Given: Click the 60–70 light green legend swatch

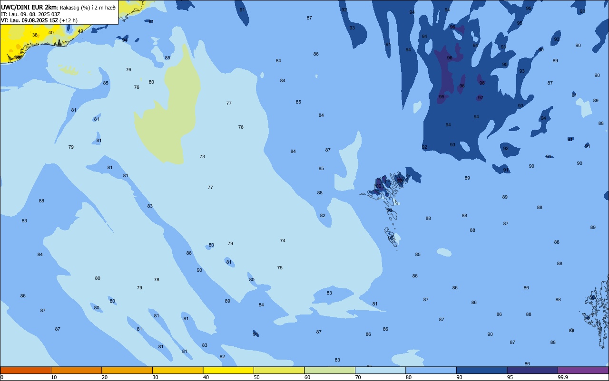Looking at the screenshot, I should pyautogui.click(x=330, y=370).
